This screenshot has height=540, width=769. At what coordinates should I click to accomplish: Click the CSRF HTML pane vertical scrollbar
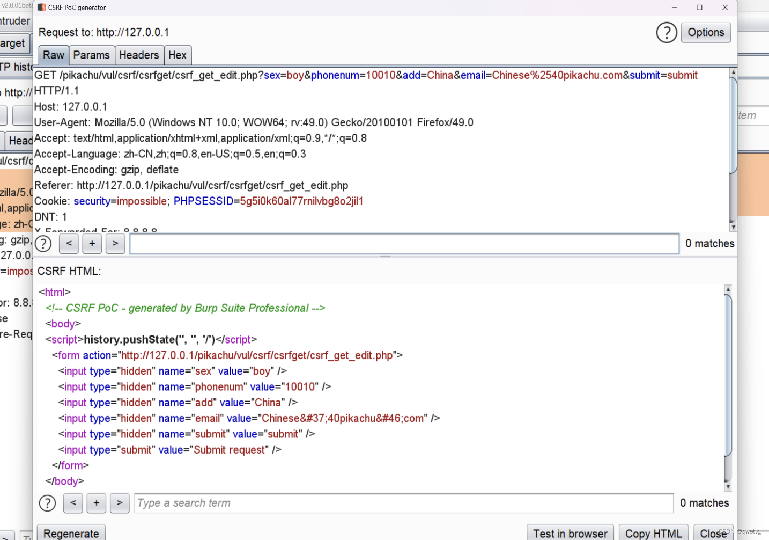coord(728,376)
